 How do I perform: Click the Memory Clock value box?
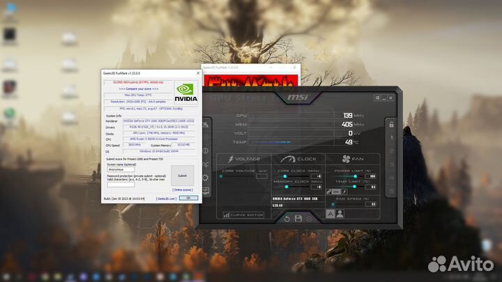(317, 187)
